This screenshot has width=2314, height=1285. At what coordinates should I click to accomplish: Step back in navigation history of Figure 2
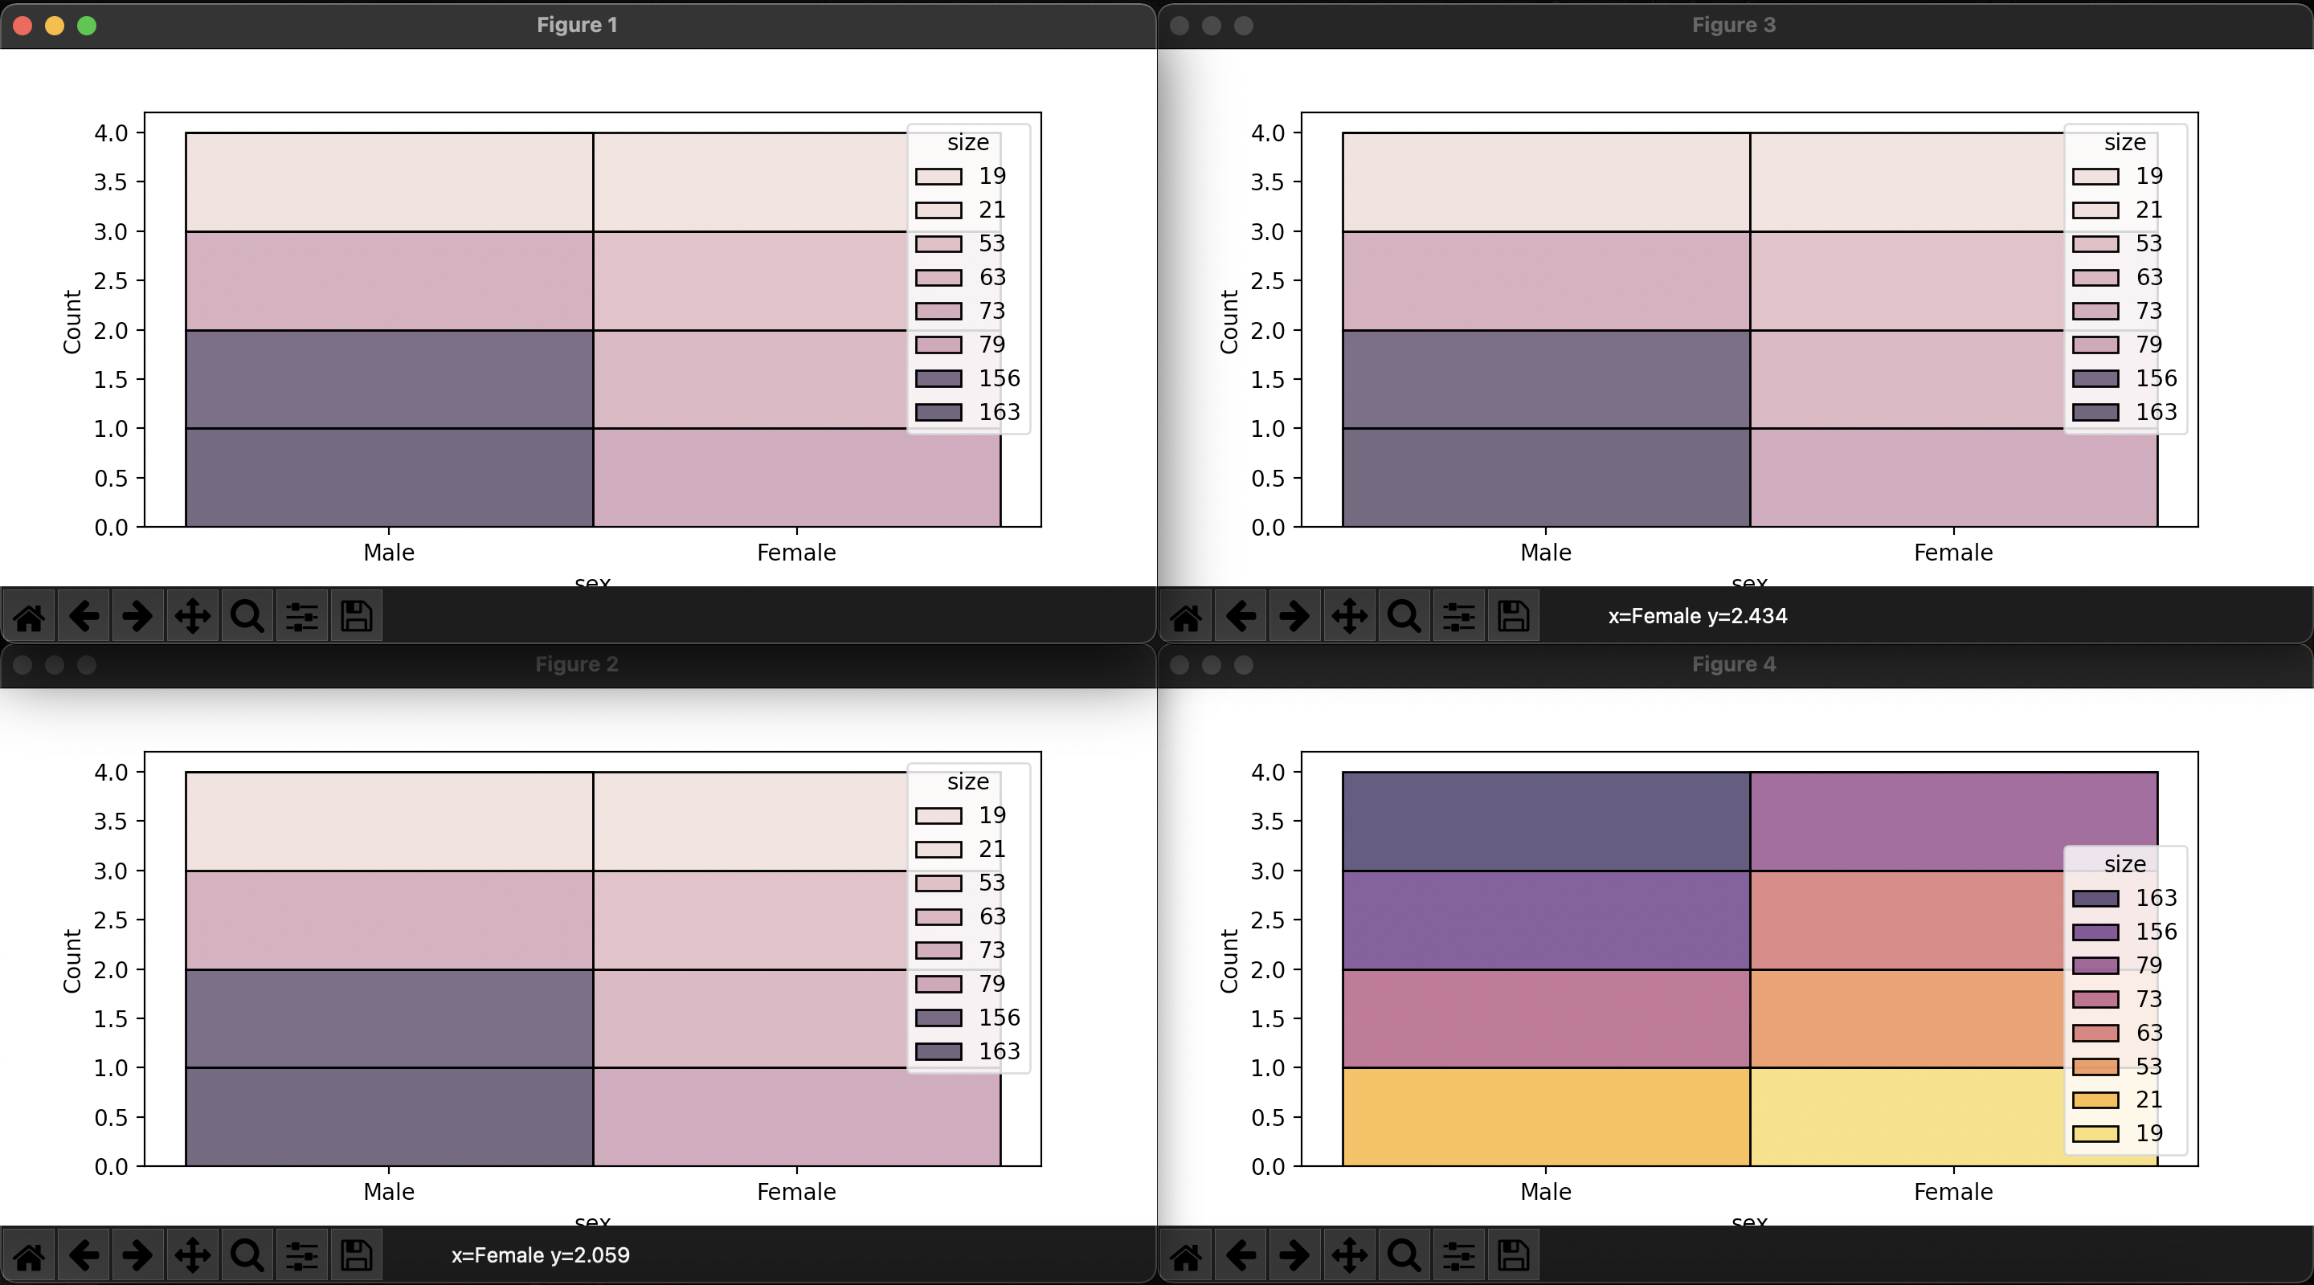[84, 1254]
